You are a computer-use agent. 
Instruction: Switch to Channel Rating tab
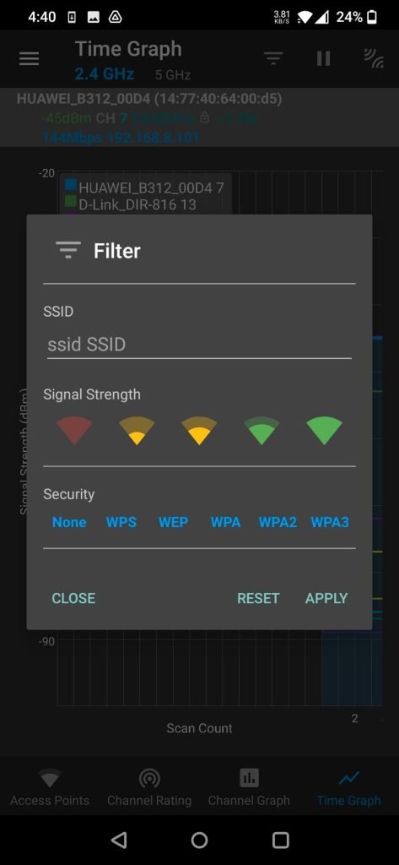pos(149,786)
